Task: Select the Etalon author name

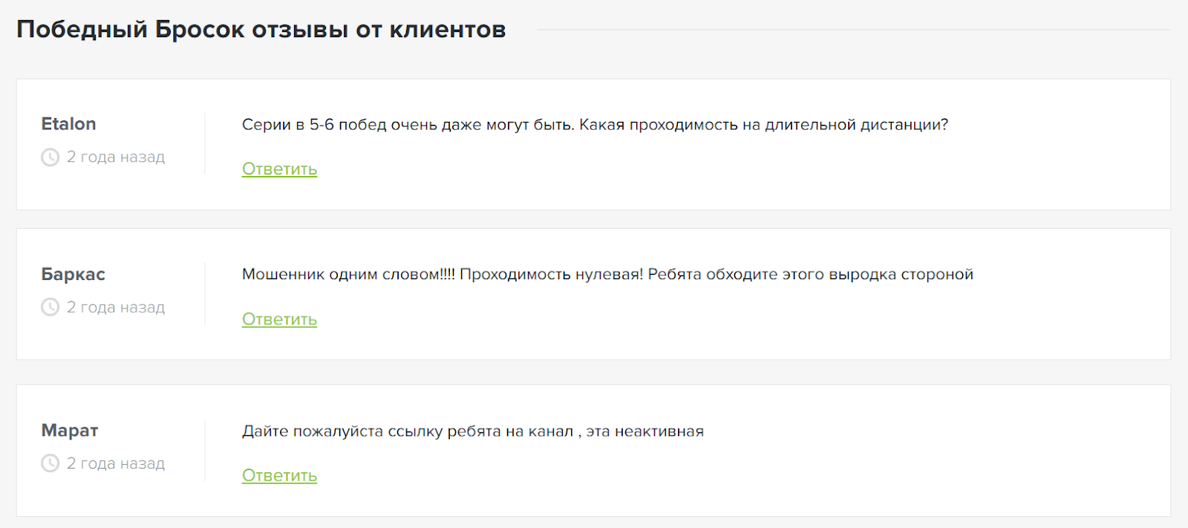Action: click(x=69, y=124)
